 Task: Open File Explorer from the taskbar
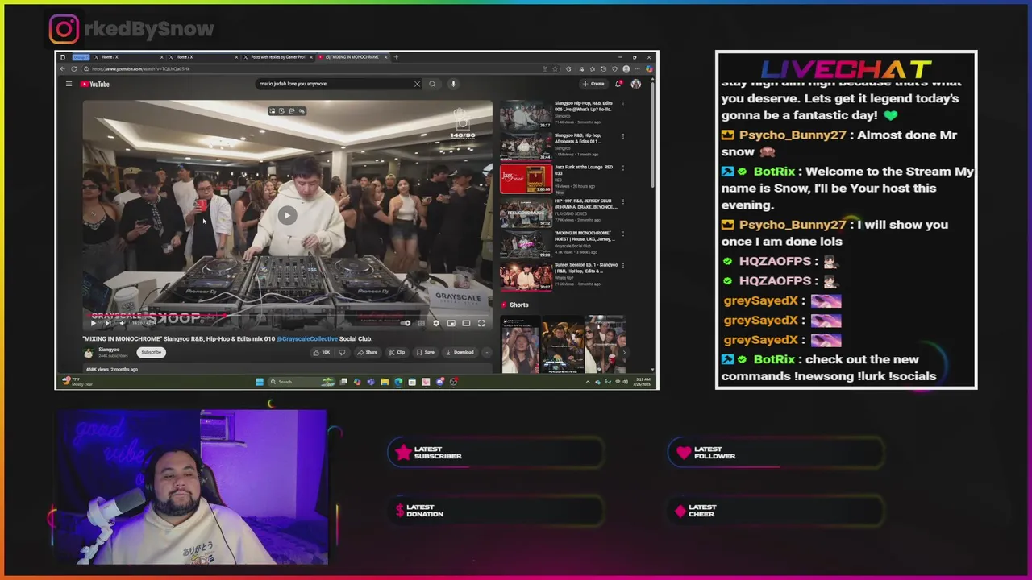pyautogui.click(x=385, y=382)
